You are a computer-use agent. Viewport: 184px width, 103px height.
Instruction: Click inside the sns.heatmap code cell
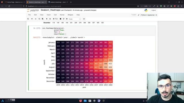(x=98, y=31)
